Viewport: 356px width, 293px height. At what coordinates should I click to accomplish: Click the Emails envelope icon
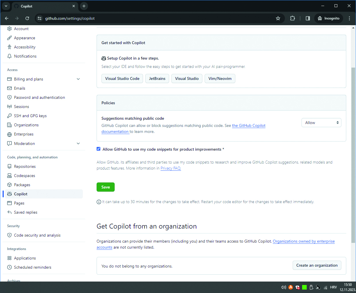click(9, 88)
